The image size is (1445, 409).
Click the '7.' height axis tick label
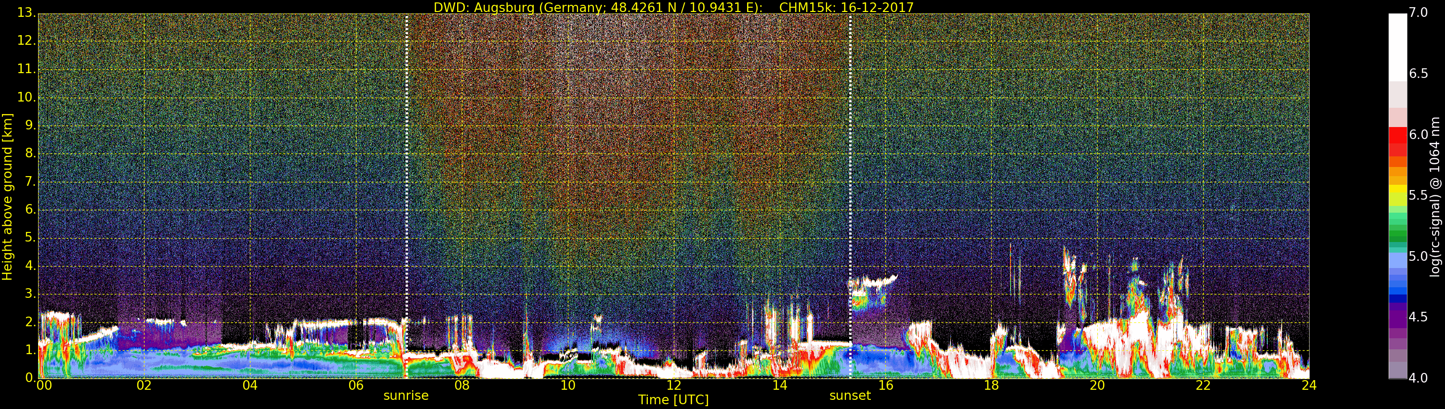(30, 181)
